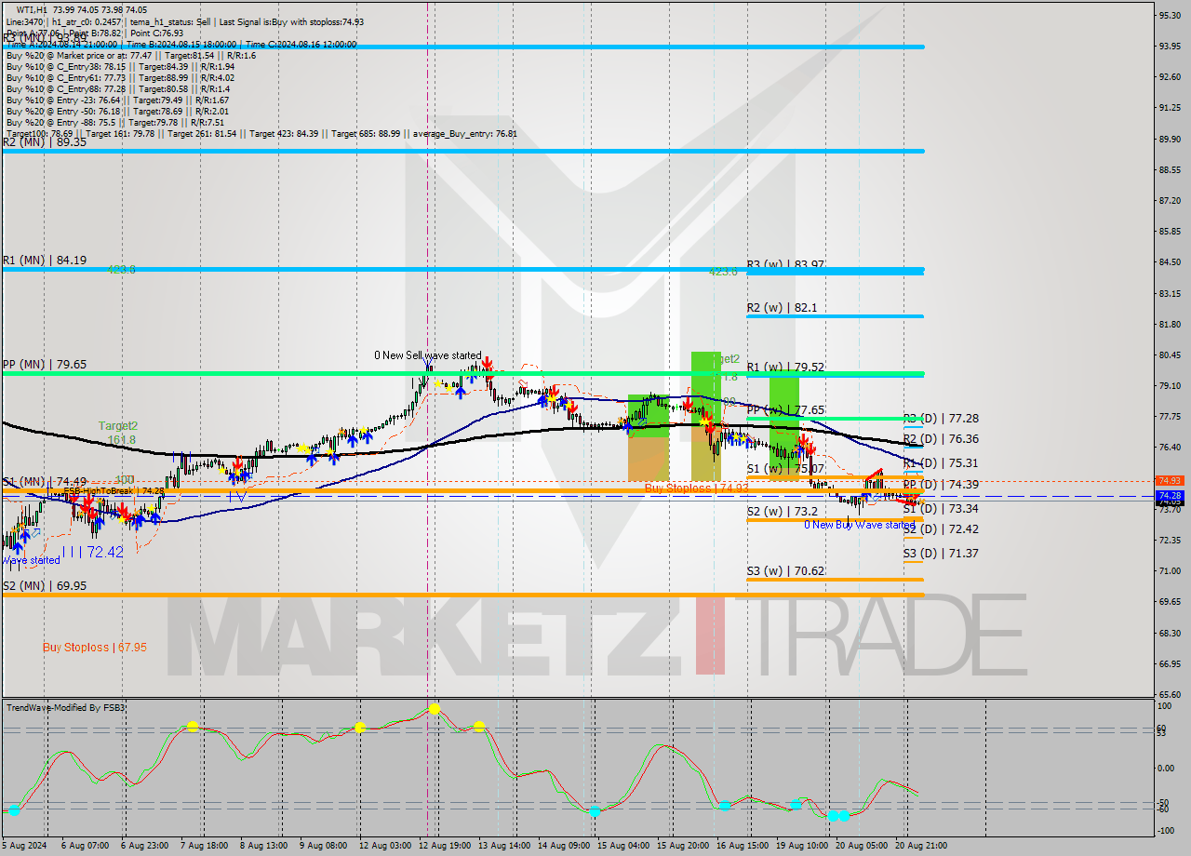The width and height of the screenshot is (1191, 856).
Task: Click the 95.30 price scale value
Action: point(1170,15)
